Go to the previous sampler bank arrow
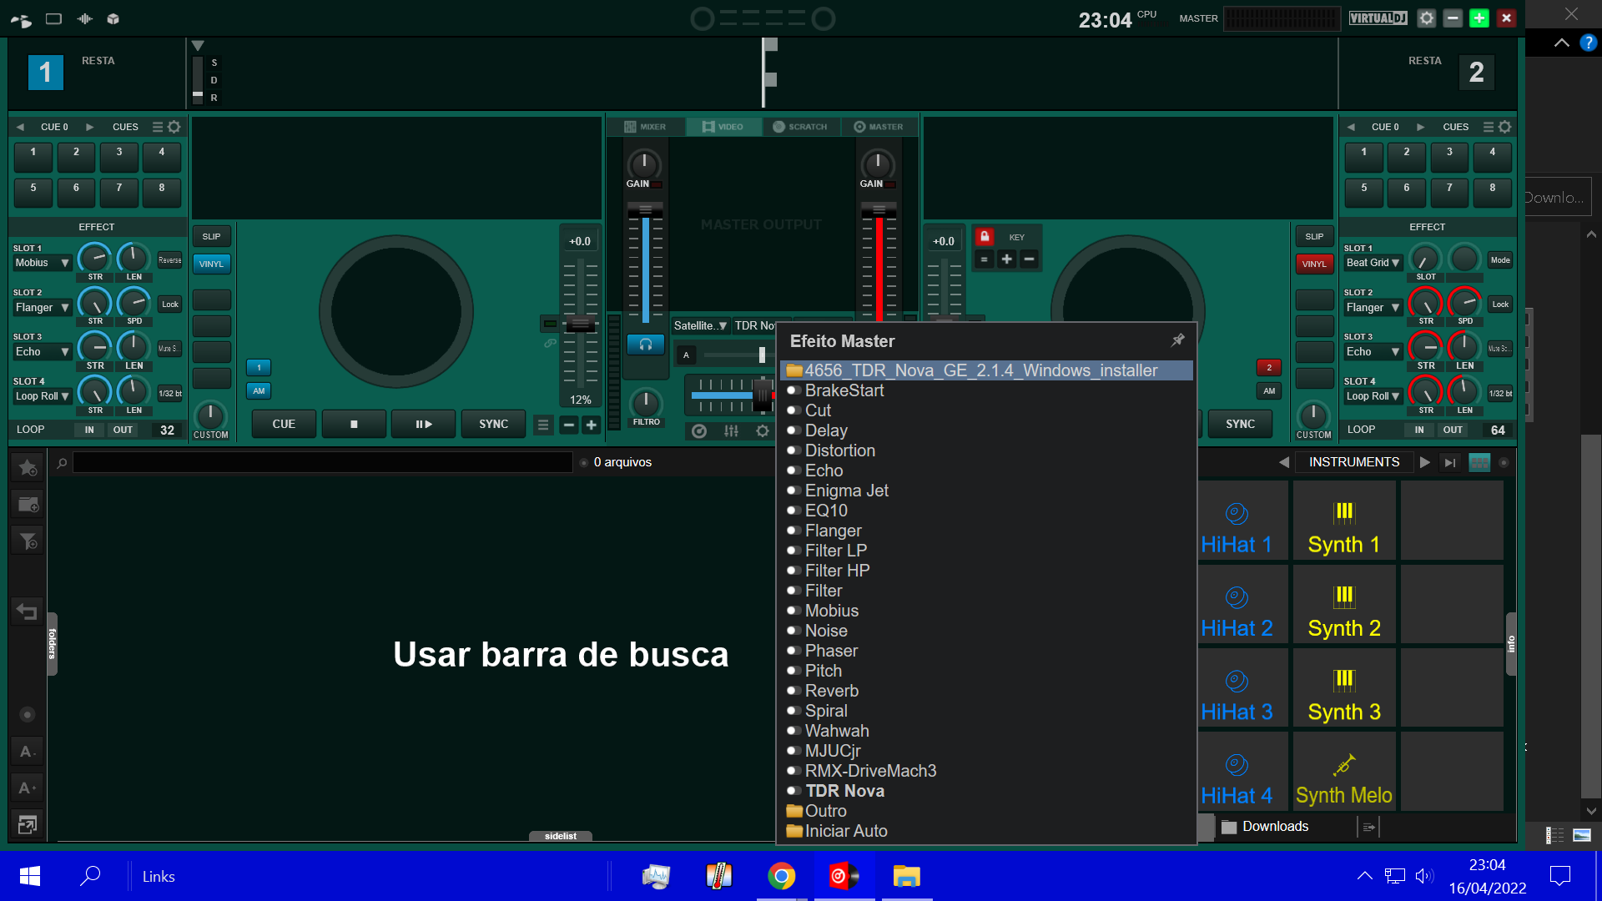 click(1284, 462)
